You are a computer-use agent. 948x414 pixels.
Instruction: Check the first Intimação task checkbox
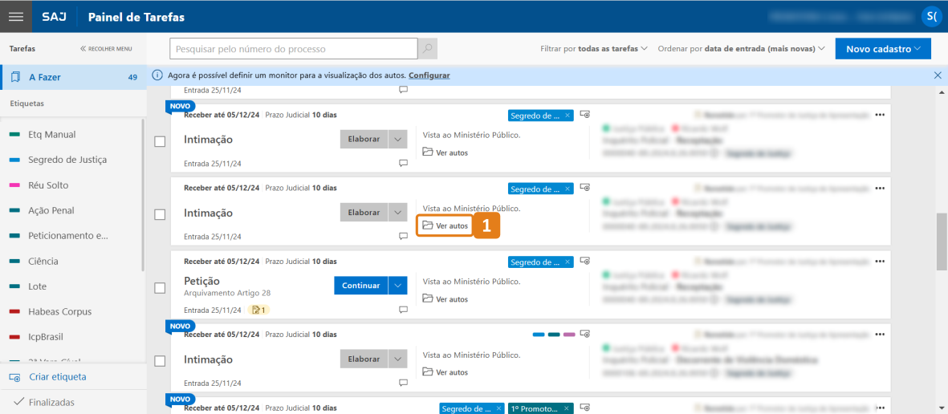[x=160, y=141]
